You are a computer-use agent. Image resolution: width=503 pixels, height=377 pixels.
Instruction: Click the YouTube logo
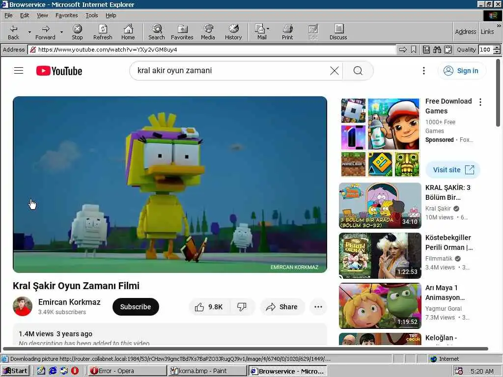[59, 71]
